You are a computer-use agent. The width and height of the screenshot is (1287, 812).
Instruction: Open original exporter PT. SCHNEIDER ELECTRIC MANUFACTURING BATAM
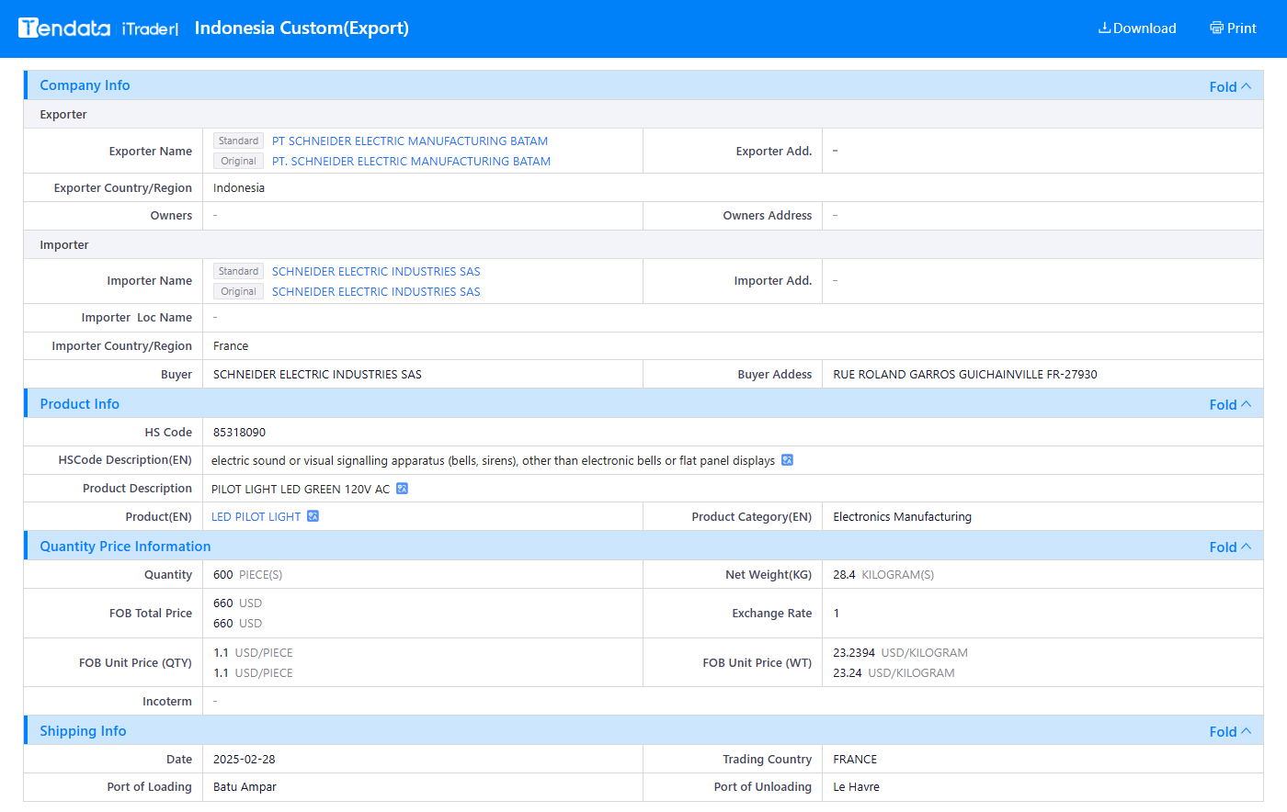pos(411,161)
